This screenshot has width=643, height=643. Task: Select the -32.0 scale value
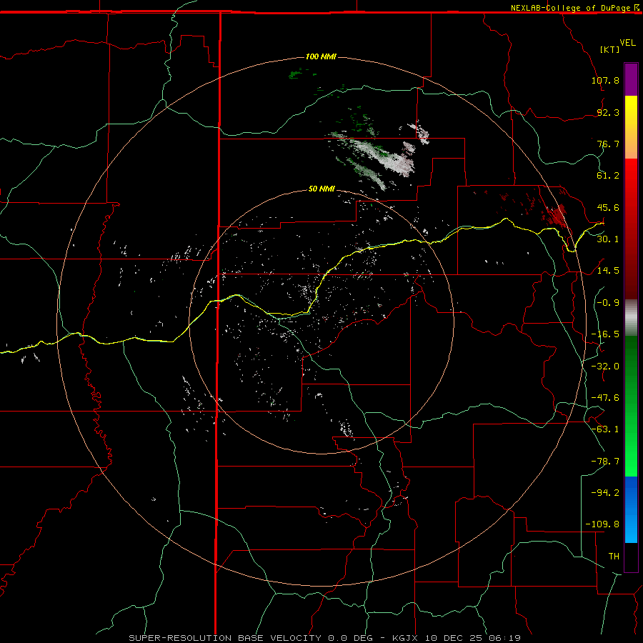click(605, 367)
